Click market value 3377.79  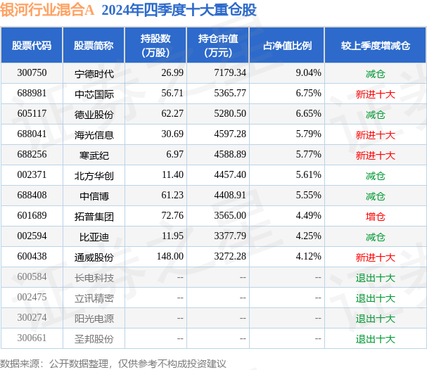click(230, 236)
